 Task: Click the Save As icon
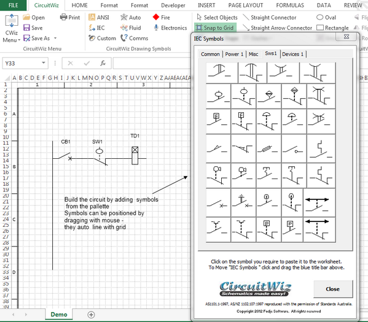[26, 38]
